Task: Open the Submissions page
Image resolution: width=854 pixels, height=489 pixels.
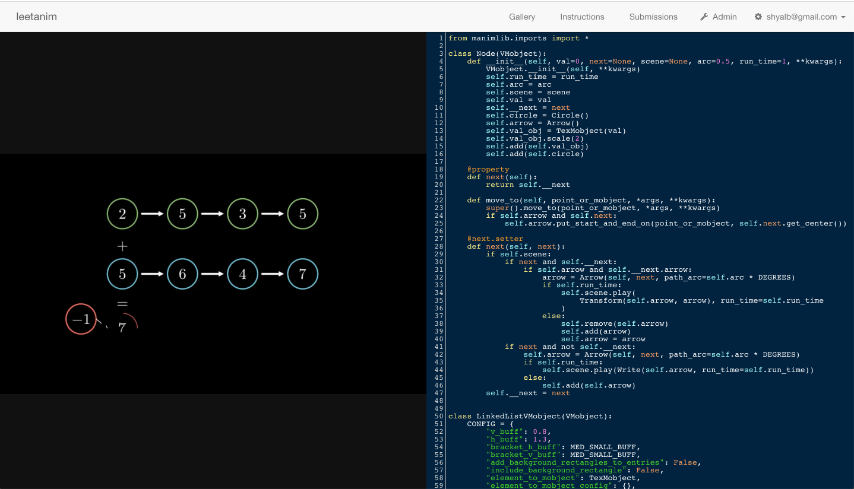Action: click(653, 17)
